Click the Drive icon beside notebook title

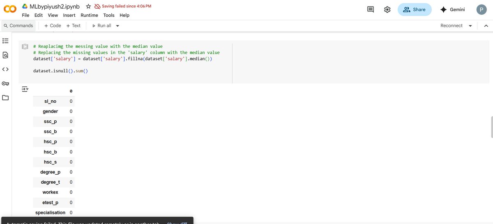25,7
